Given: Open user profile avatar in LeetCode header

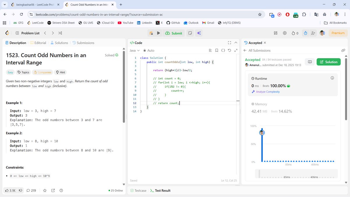Looking at the screenshot, I should tap(322, 33).
